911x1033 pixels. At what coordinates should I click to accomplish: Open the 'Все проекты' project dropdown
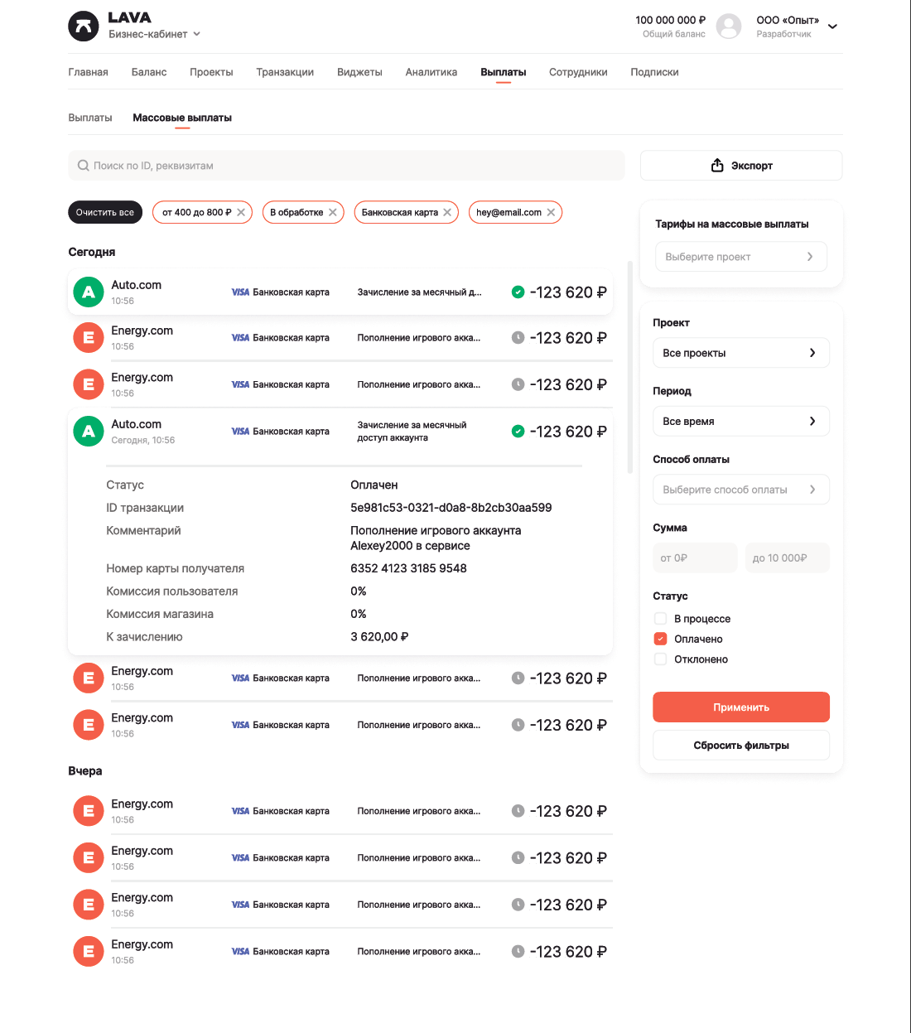(740, 353)
